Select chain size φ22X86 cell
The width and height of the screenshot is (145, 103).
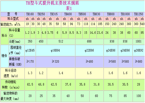coord(89,50)
